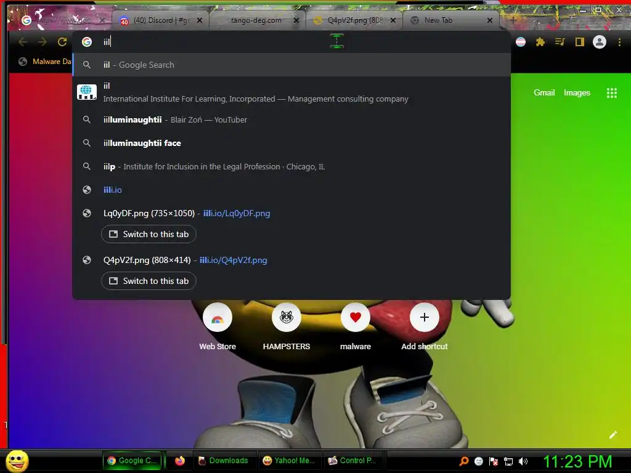The height and width of the screenshot is (473, 631).
Task: Click the browser Back arrow
Action: tap(23, 42)
